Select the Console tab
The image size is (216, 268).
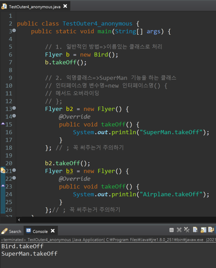[x=40, y=231]
